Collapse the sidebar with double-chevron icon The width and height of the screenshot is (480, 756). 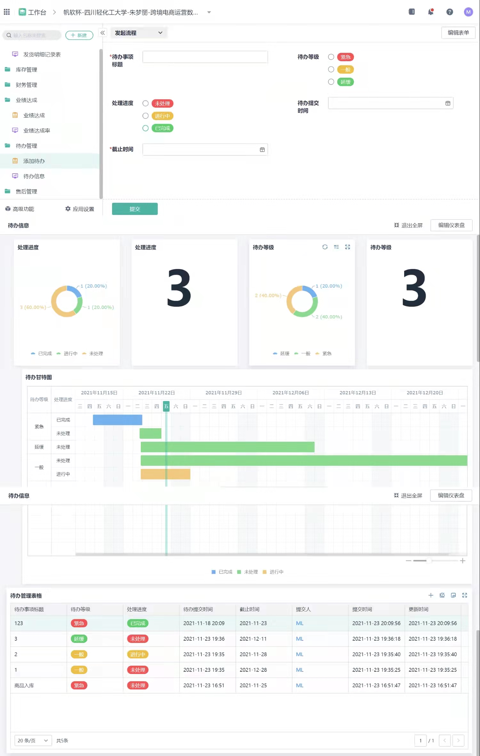[x=102, y=33]
